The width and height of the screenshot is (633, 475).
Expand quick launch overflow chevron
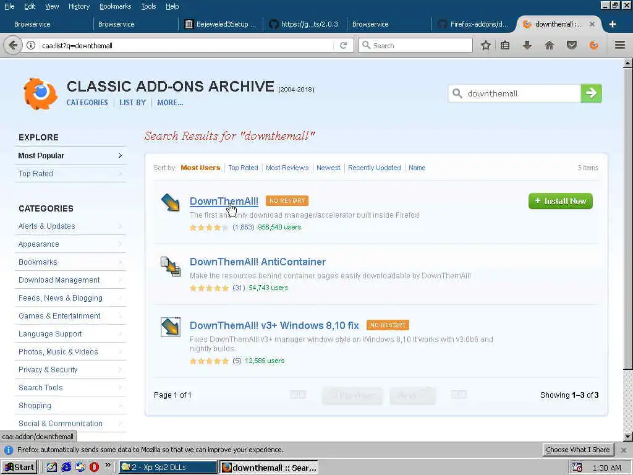(x=108, y=465)
